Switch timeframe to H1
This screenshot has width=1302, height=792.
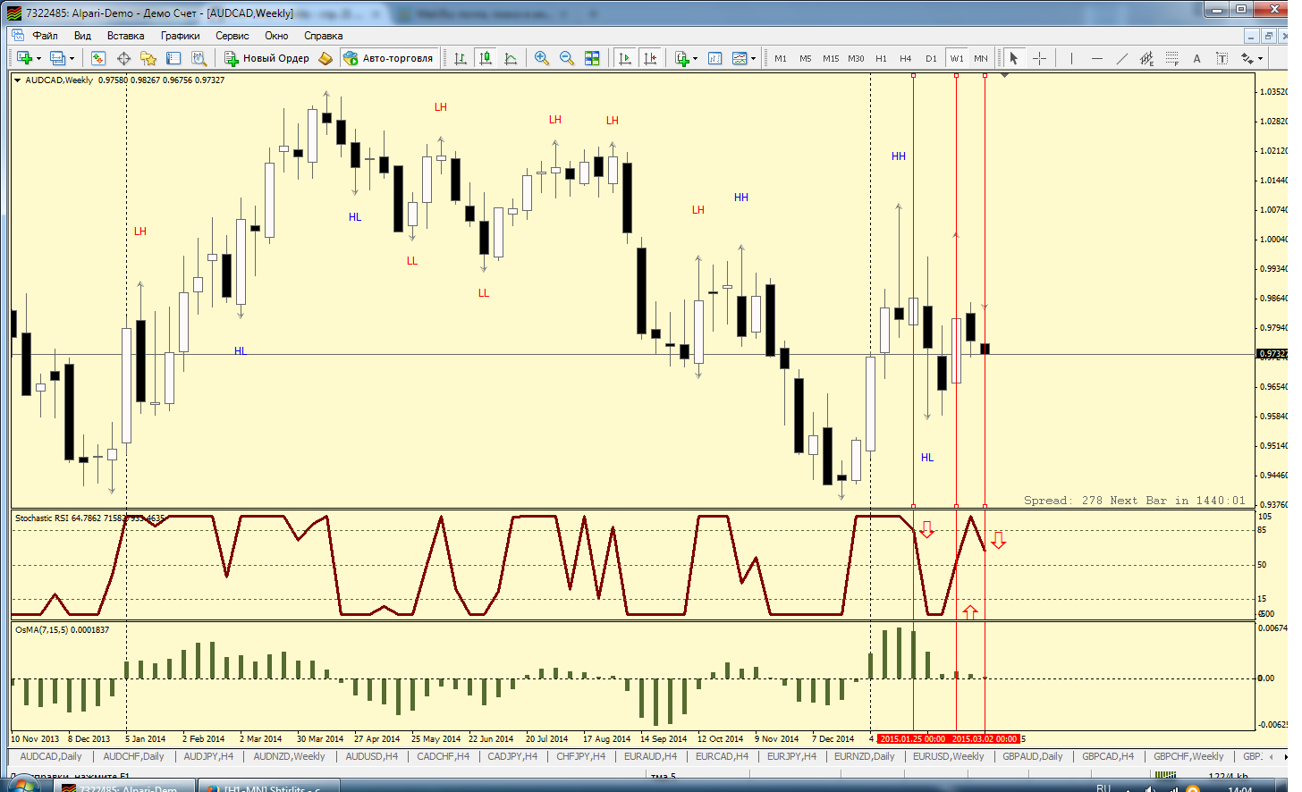[881, 58]
